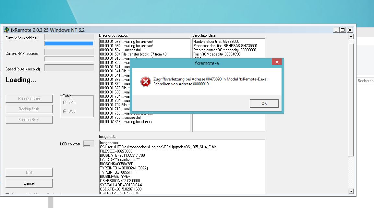Click the Backup RAM button
This screenshot has width=374, height=208.
tap(29, 120)
